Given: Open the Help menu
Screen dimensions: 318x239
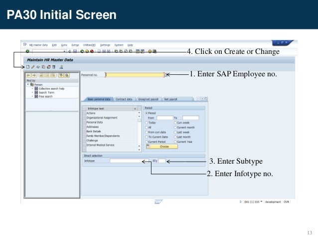Looking at the screenshot, I should pos(130,45).
